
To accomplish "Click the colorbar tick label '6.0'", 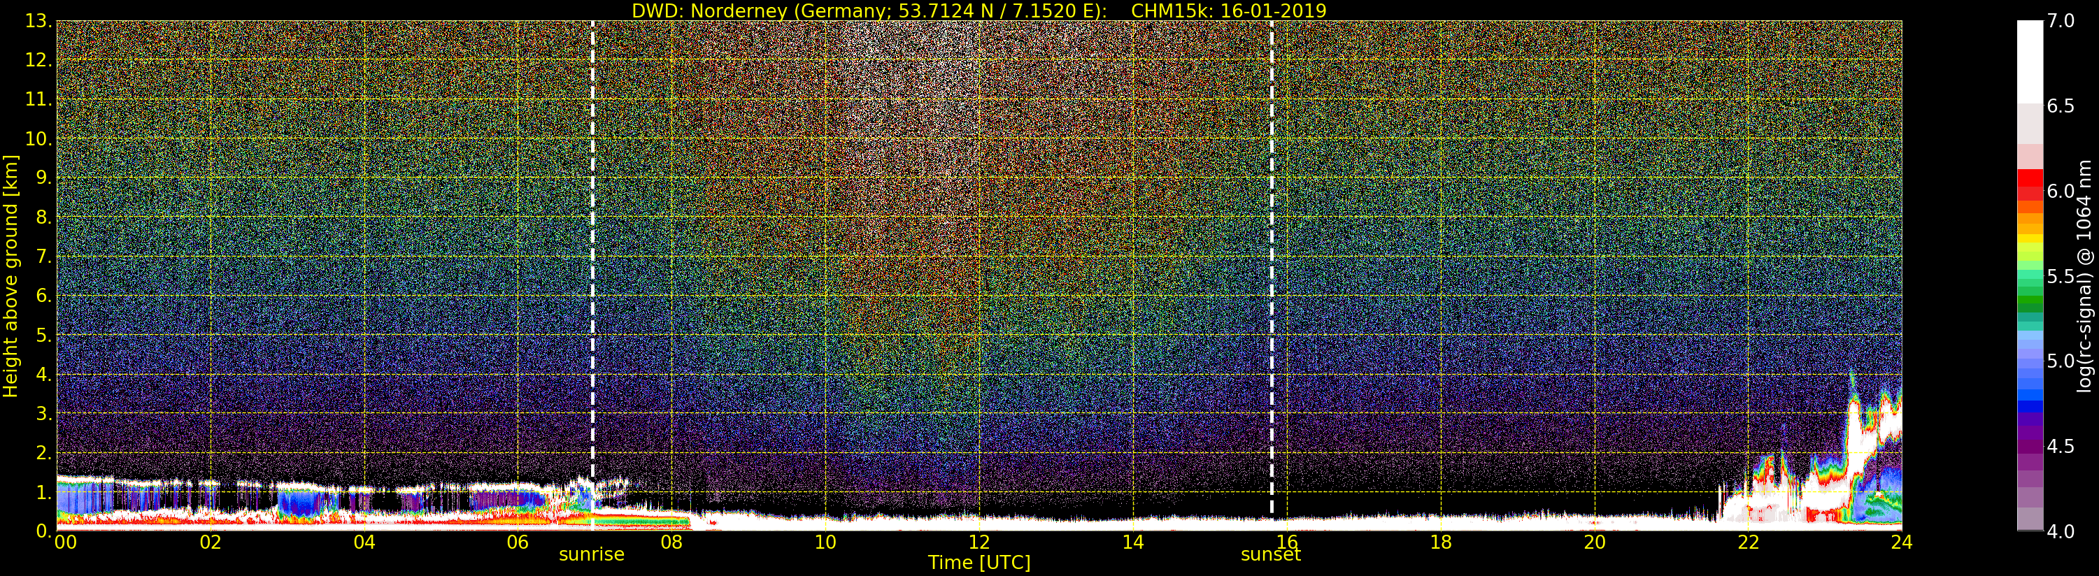I will [x=2061, y=192].
